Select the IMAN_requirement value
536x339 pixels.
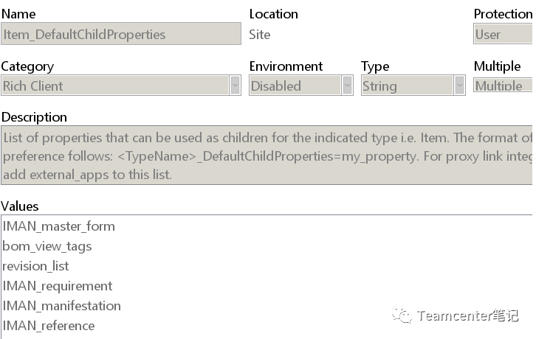pyautogui.click(x=58, y=286)
